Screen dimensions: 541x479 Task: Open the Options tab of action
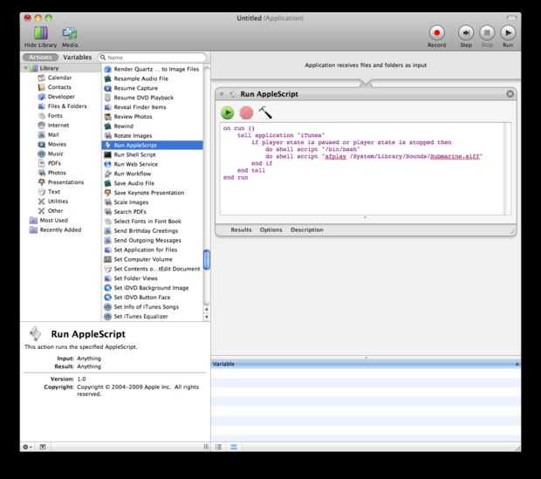coord(271,229)
